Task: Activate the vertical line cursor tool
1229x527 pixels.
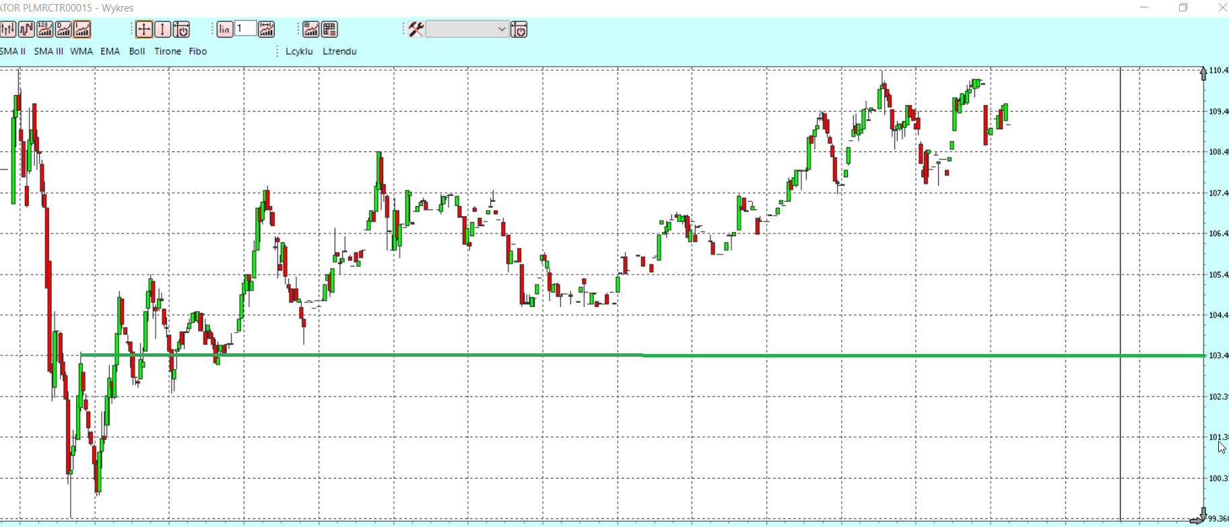Action: pos(163,29)
